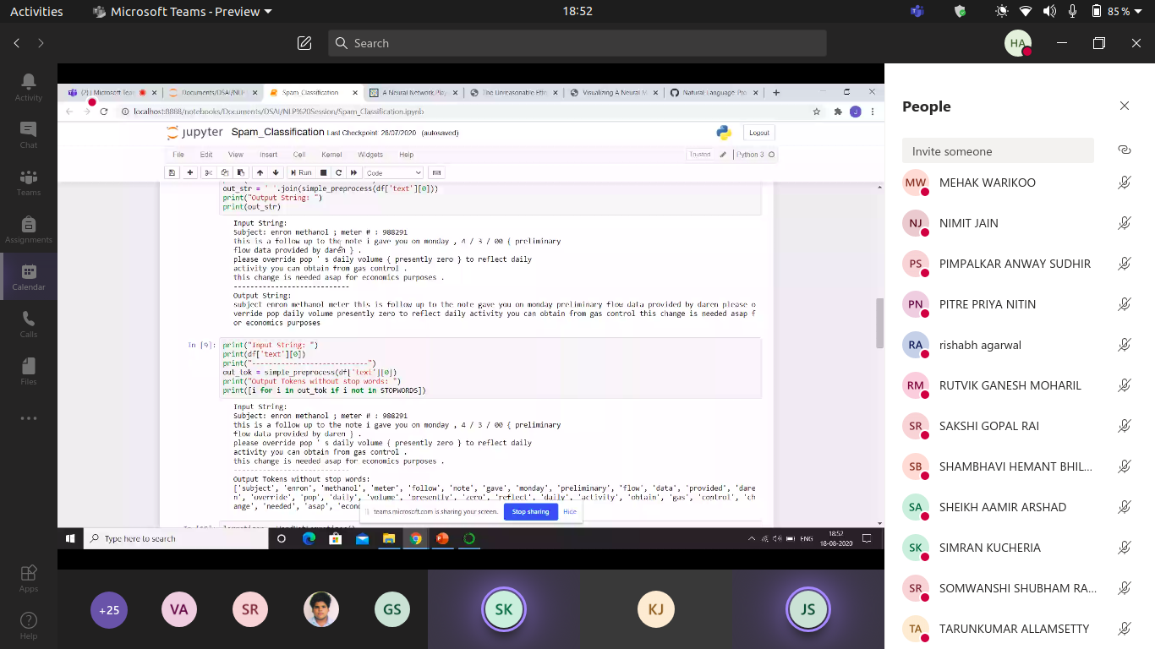Navigate back using the back arrow
Image resolution: width=1155 pixels, height=649 pixels.
click(x=16, y=43)
